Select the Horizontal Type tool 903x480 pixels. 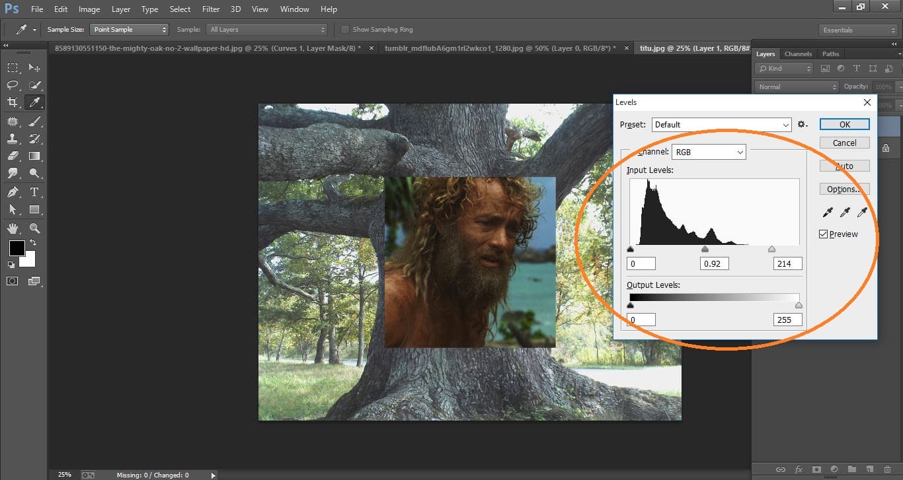coord(34,192)
